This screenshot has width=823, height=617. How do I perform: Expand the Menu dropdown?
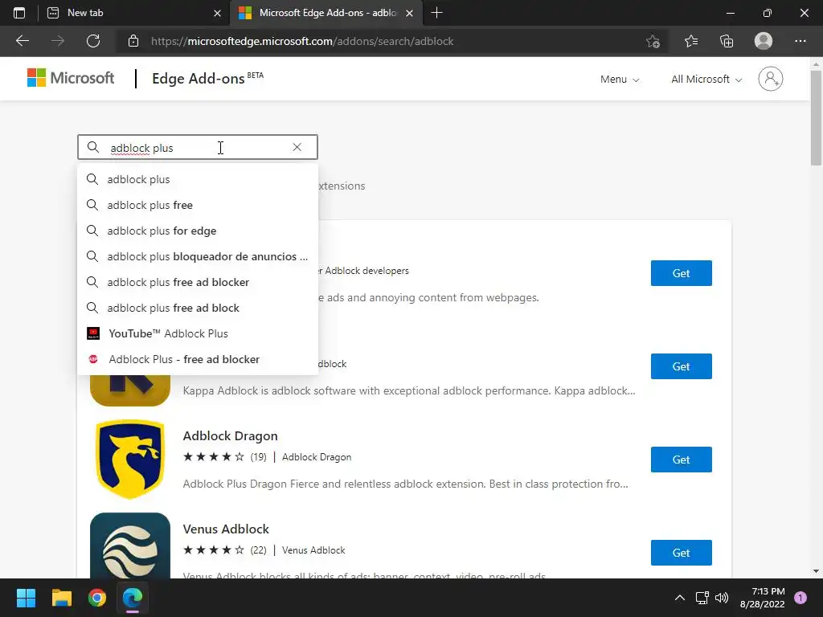[x=620, y=80]
